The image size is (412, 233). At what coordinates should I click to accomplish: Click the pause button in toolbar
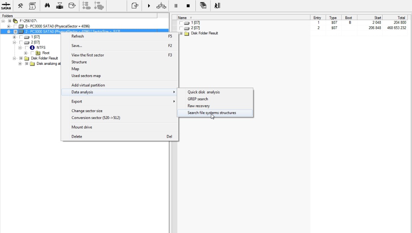click(x=176, y=6)
